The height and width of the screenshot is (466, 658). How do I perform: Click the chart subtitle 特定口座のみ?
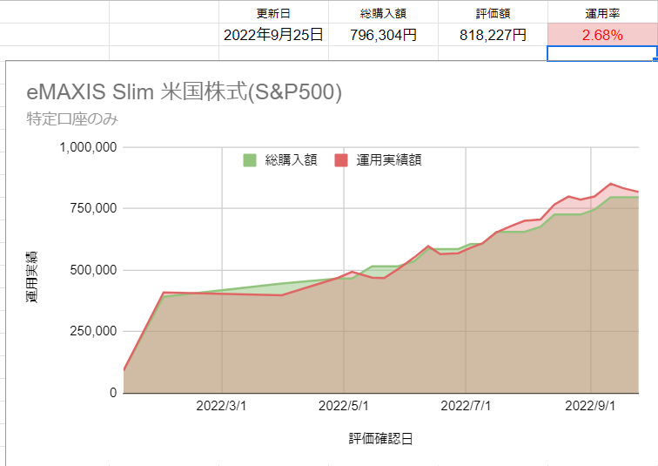tap(72, 119)
